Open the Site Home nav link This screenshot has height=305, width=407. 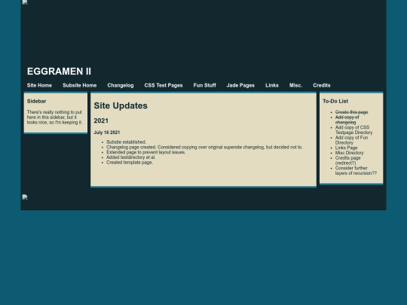point(39,85)
